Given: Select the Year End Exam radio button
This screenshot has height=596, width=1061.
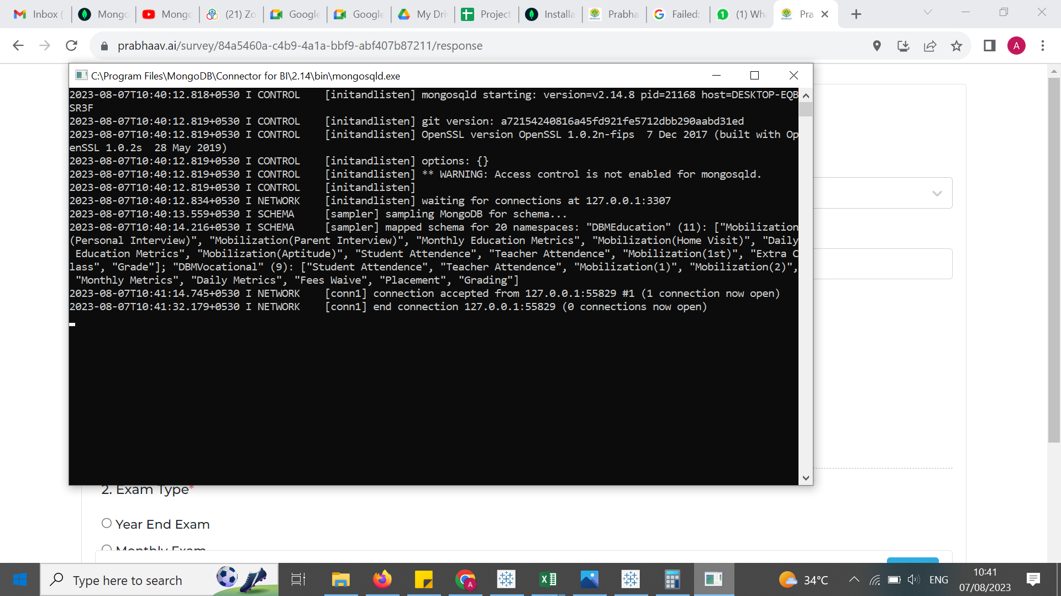Looking at the screenshot, I should click(x=107, y=523).
